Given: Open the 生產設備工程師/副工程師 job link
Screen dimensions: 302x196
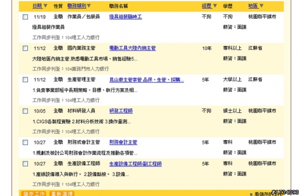Looking at the screenshot, I should point(135,163).
